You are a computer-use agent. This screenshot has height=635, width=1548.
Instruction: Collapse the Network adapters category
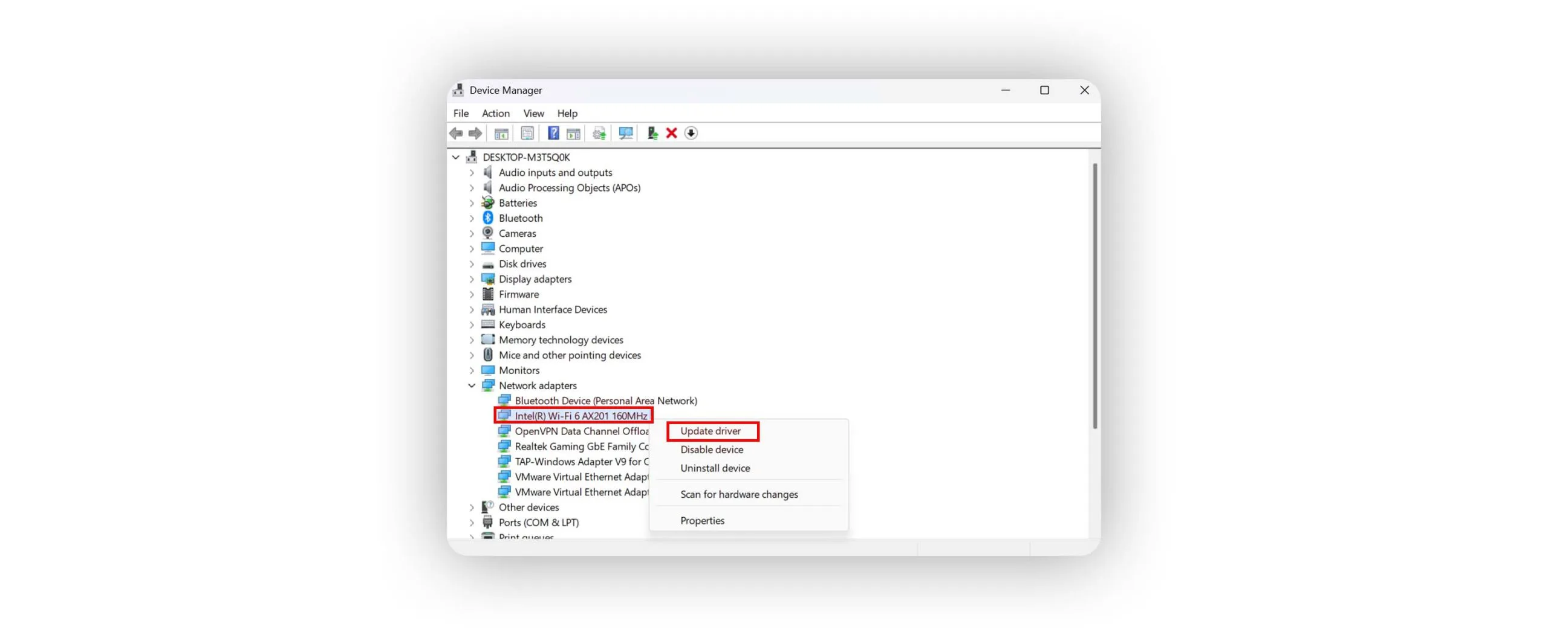tap(472, 385)
